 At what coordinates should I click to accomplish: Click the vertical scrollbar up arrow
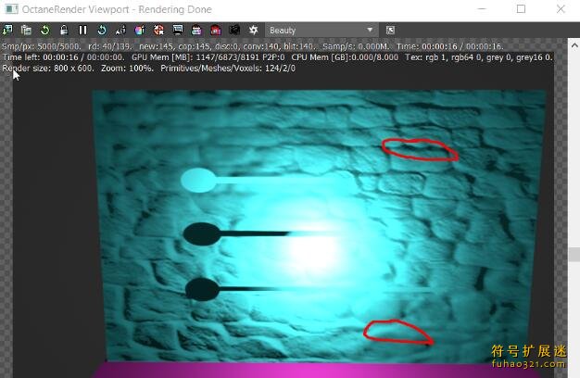[x=574, y=46]
